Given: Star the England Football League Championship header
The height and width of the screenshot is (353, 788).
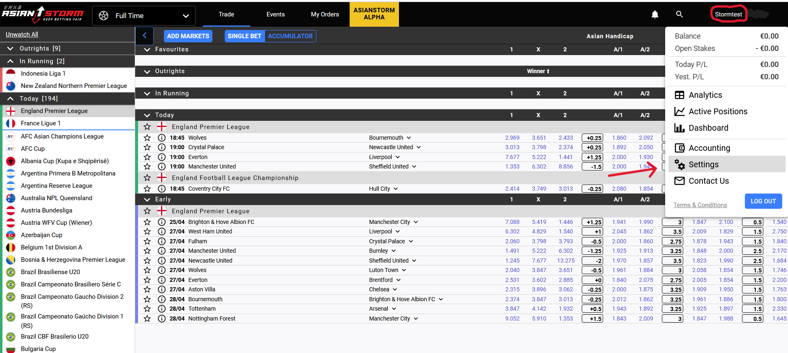Looking at the screenshot, I should pyautogui.click(x=147, y=178).
